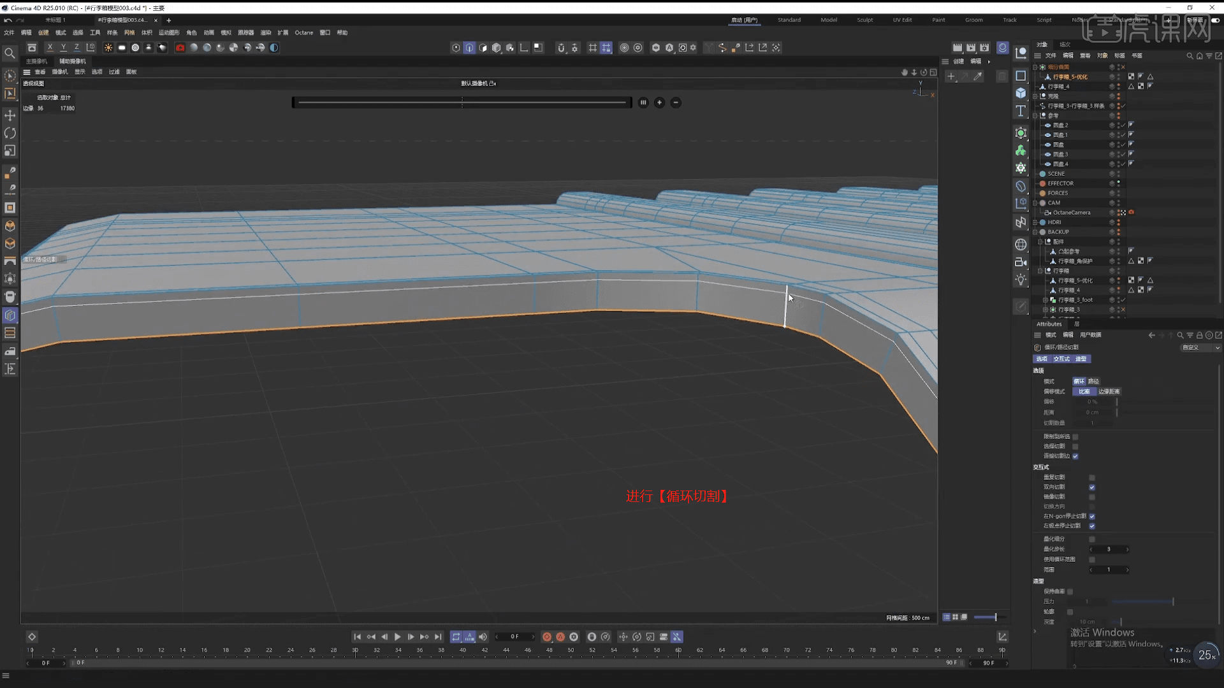This screenshot has width=1224, height=688.
Task: Expand the HDRI group in object tree
Action: click(1035, 222)
